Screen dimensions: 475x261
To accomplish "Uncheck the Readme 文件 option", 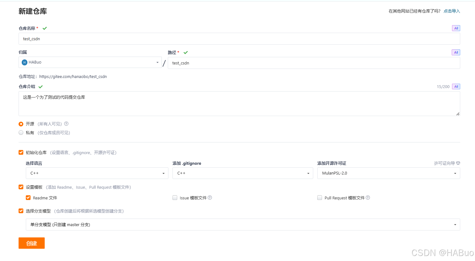I will 28,197.
